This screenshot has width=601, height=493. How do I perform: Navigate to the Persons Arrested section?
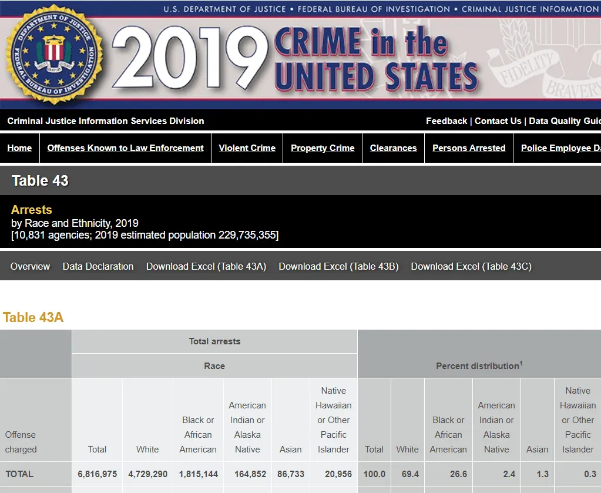click(469, 148)
